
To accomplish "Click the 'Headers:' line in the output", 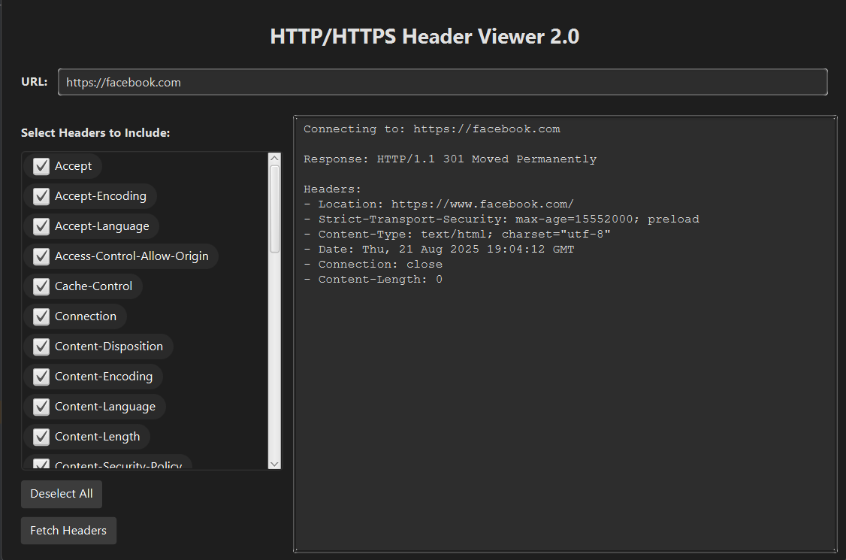I will pyautogui.click(x=332, y=189).
